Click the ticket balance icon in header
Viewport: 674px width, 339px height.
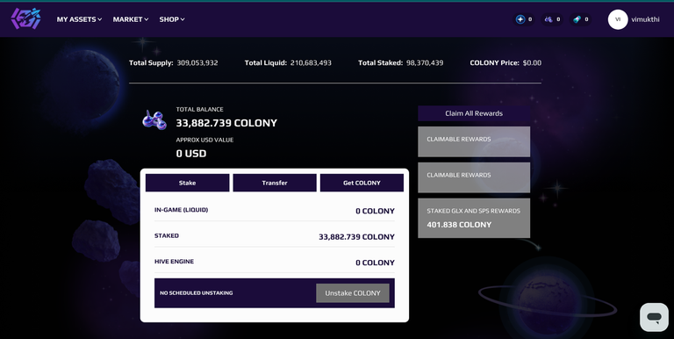[577, 19]
